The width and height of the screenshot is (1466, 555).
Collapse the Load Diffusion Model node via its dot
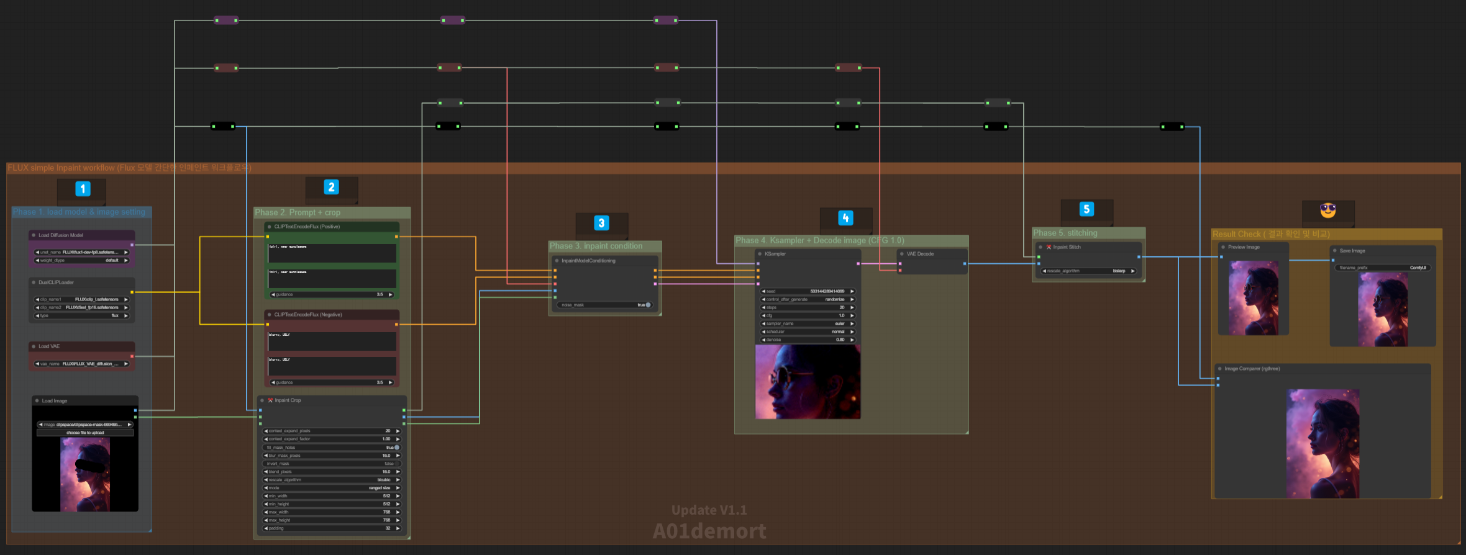(34, 235)
